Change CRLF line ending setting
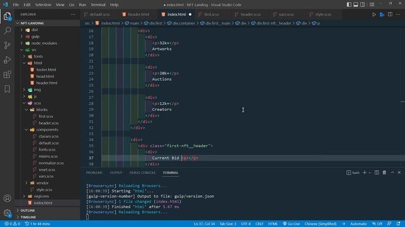Viewport: 405px width, 227px height. click(259, 224)
